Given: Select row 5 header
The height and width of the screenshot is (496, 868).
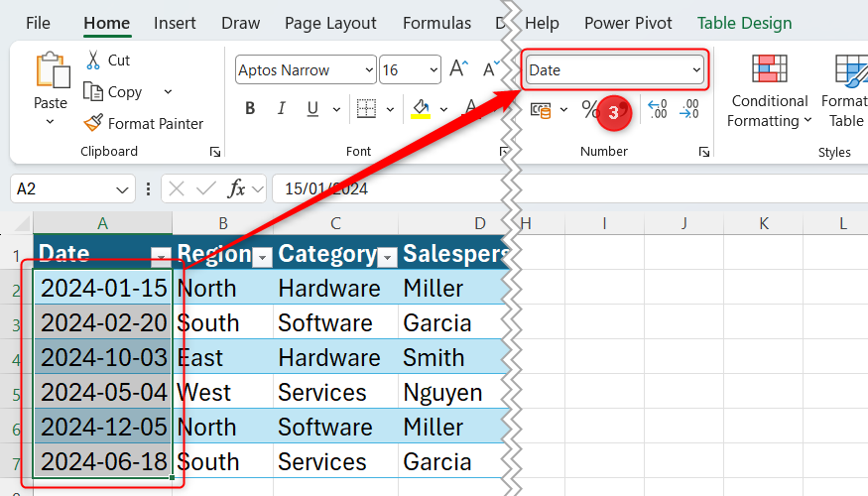Looking at the screenshot, I should [17, 393].
